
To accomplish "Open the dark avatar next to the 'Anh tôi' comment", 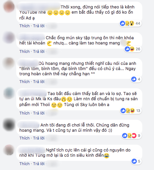I will click(9, 125).
